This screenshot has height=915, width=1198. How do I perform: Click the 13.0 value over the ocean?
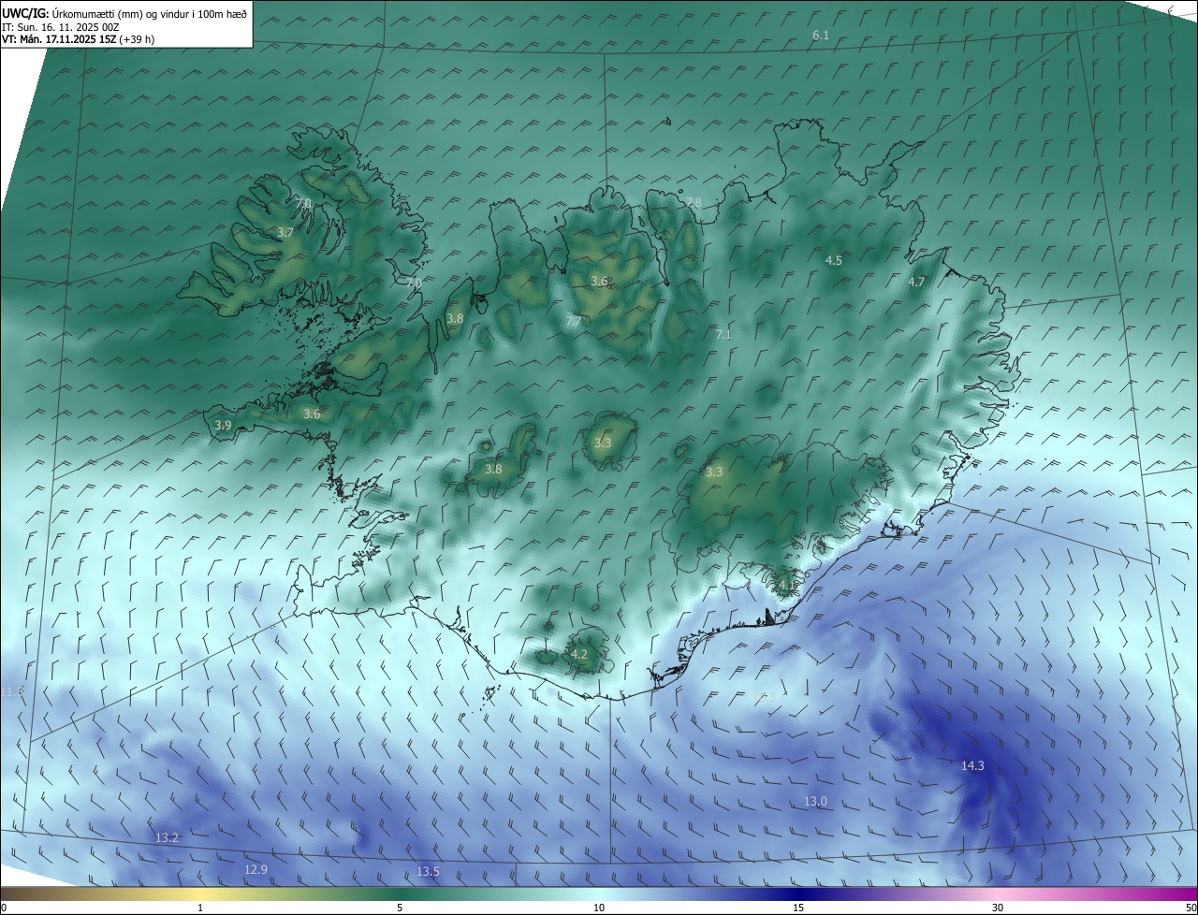(816, 801)
